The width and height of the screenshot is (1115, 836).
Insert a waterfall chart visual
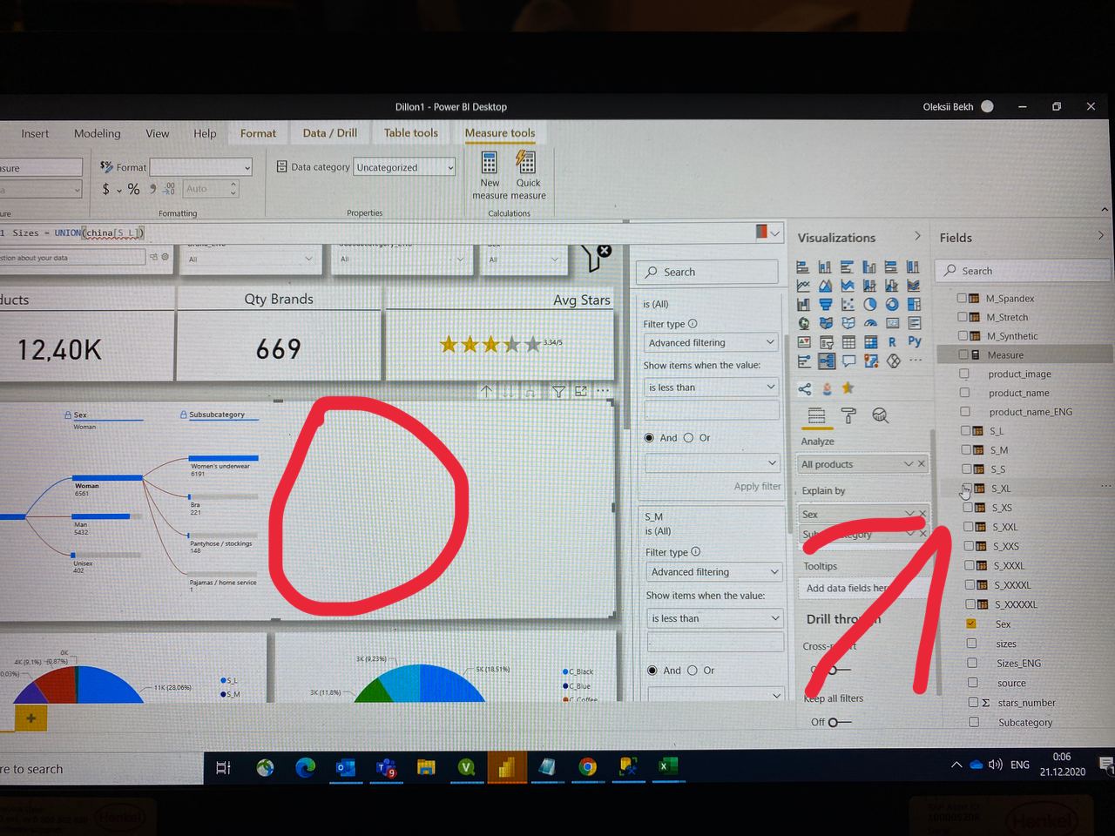tap(803, 305)
